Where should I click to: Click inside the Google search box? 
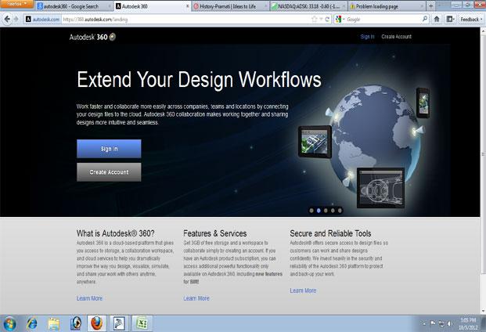click(383, 20)
